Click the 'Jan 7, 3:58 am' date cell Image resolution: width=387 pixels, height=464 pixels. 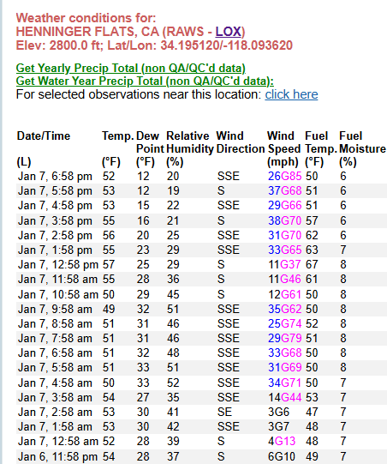click(x=55, y=397)
